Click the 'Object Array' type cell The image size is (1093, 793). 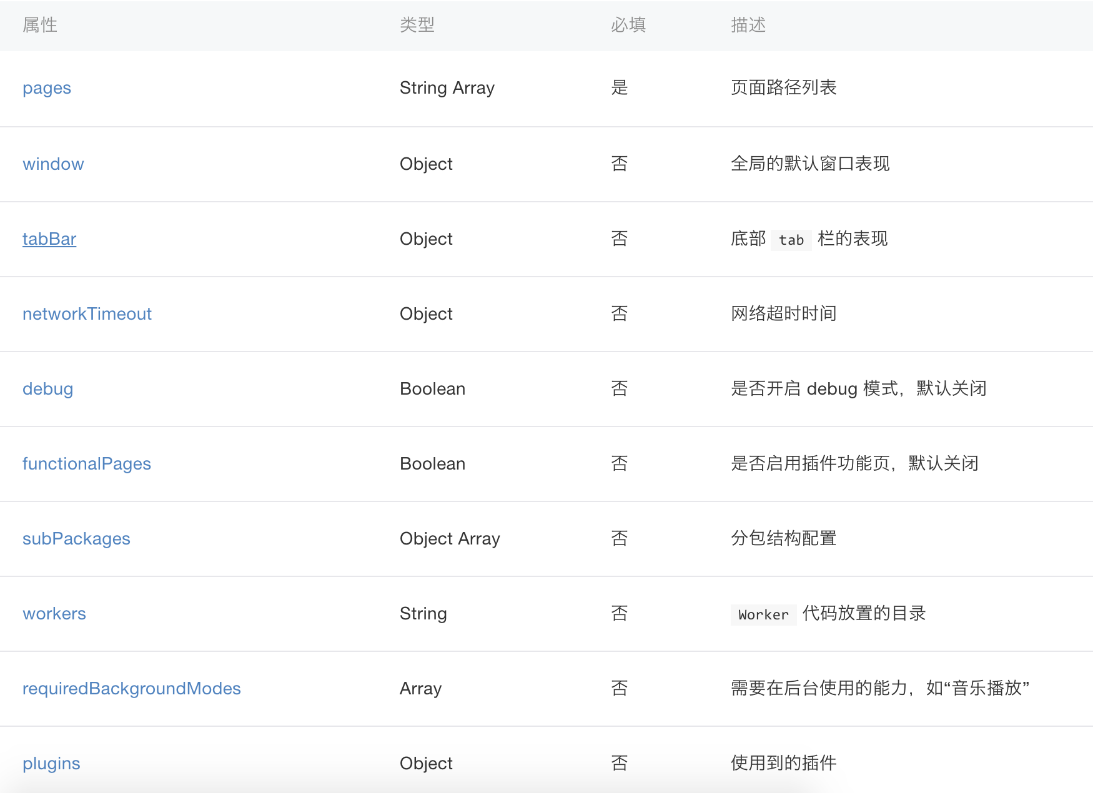[x=450, y=538]
